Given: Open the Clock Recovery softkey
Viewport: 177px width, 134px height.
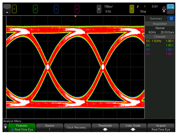Looking at the screenshot, I should click(x=78, y=128).
